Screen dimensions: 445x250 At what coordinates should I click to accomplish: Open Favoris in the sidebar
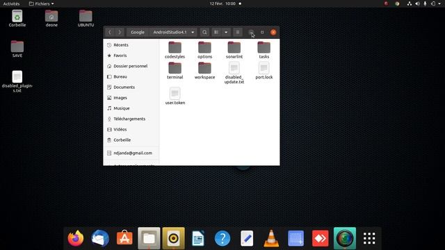(x=131, y=56)
